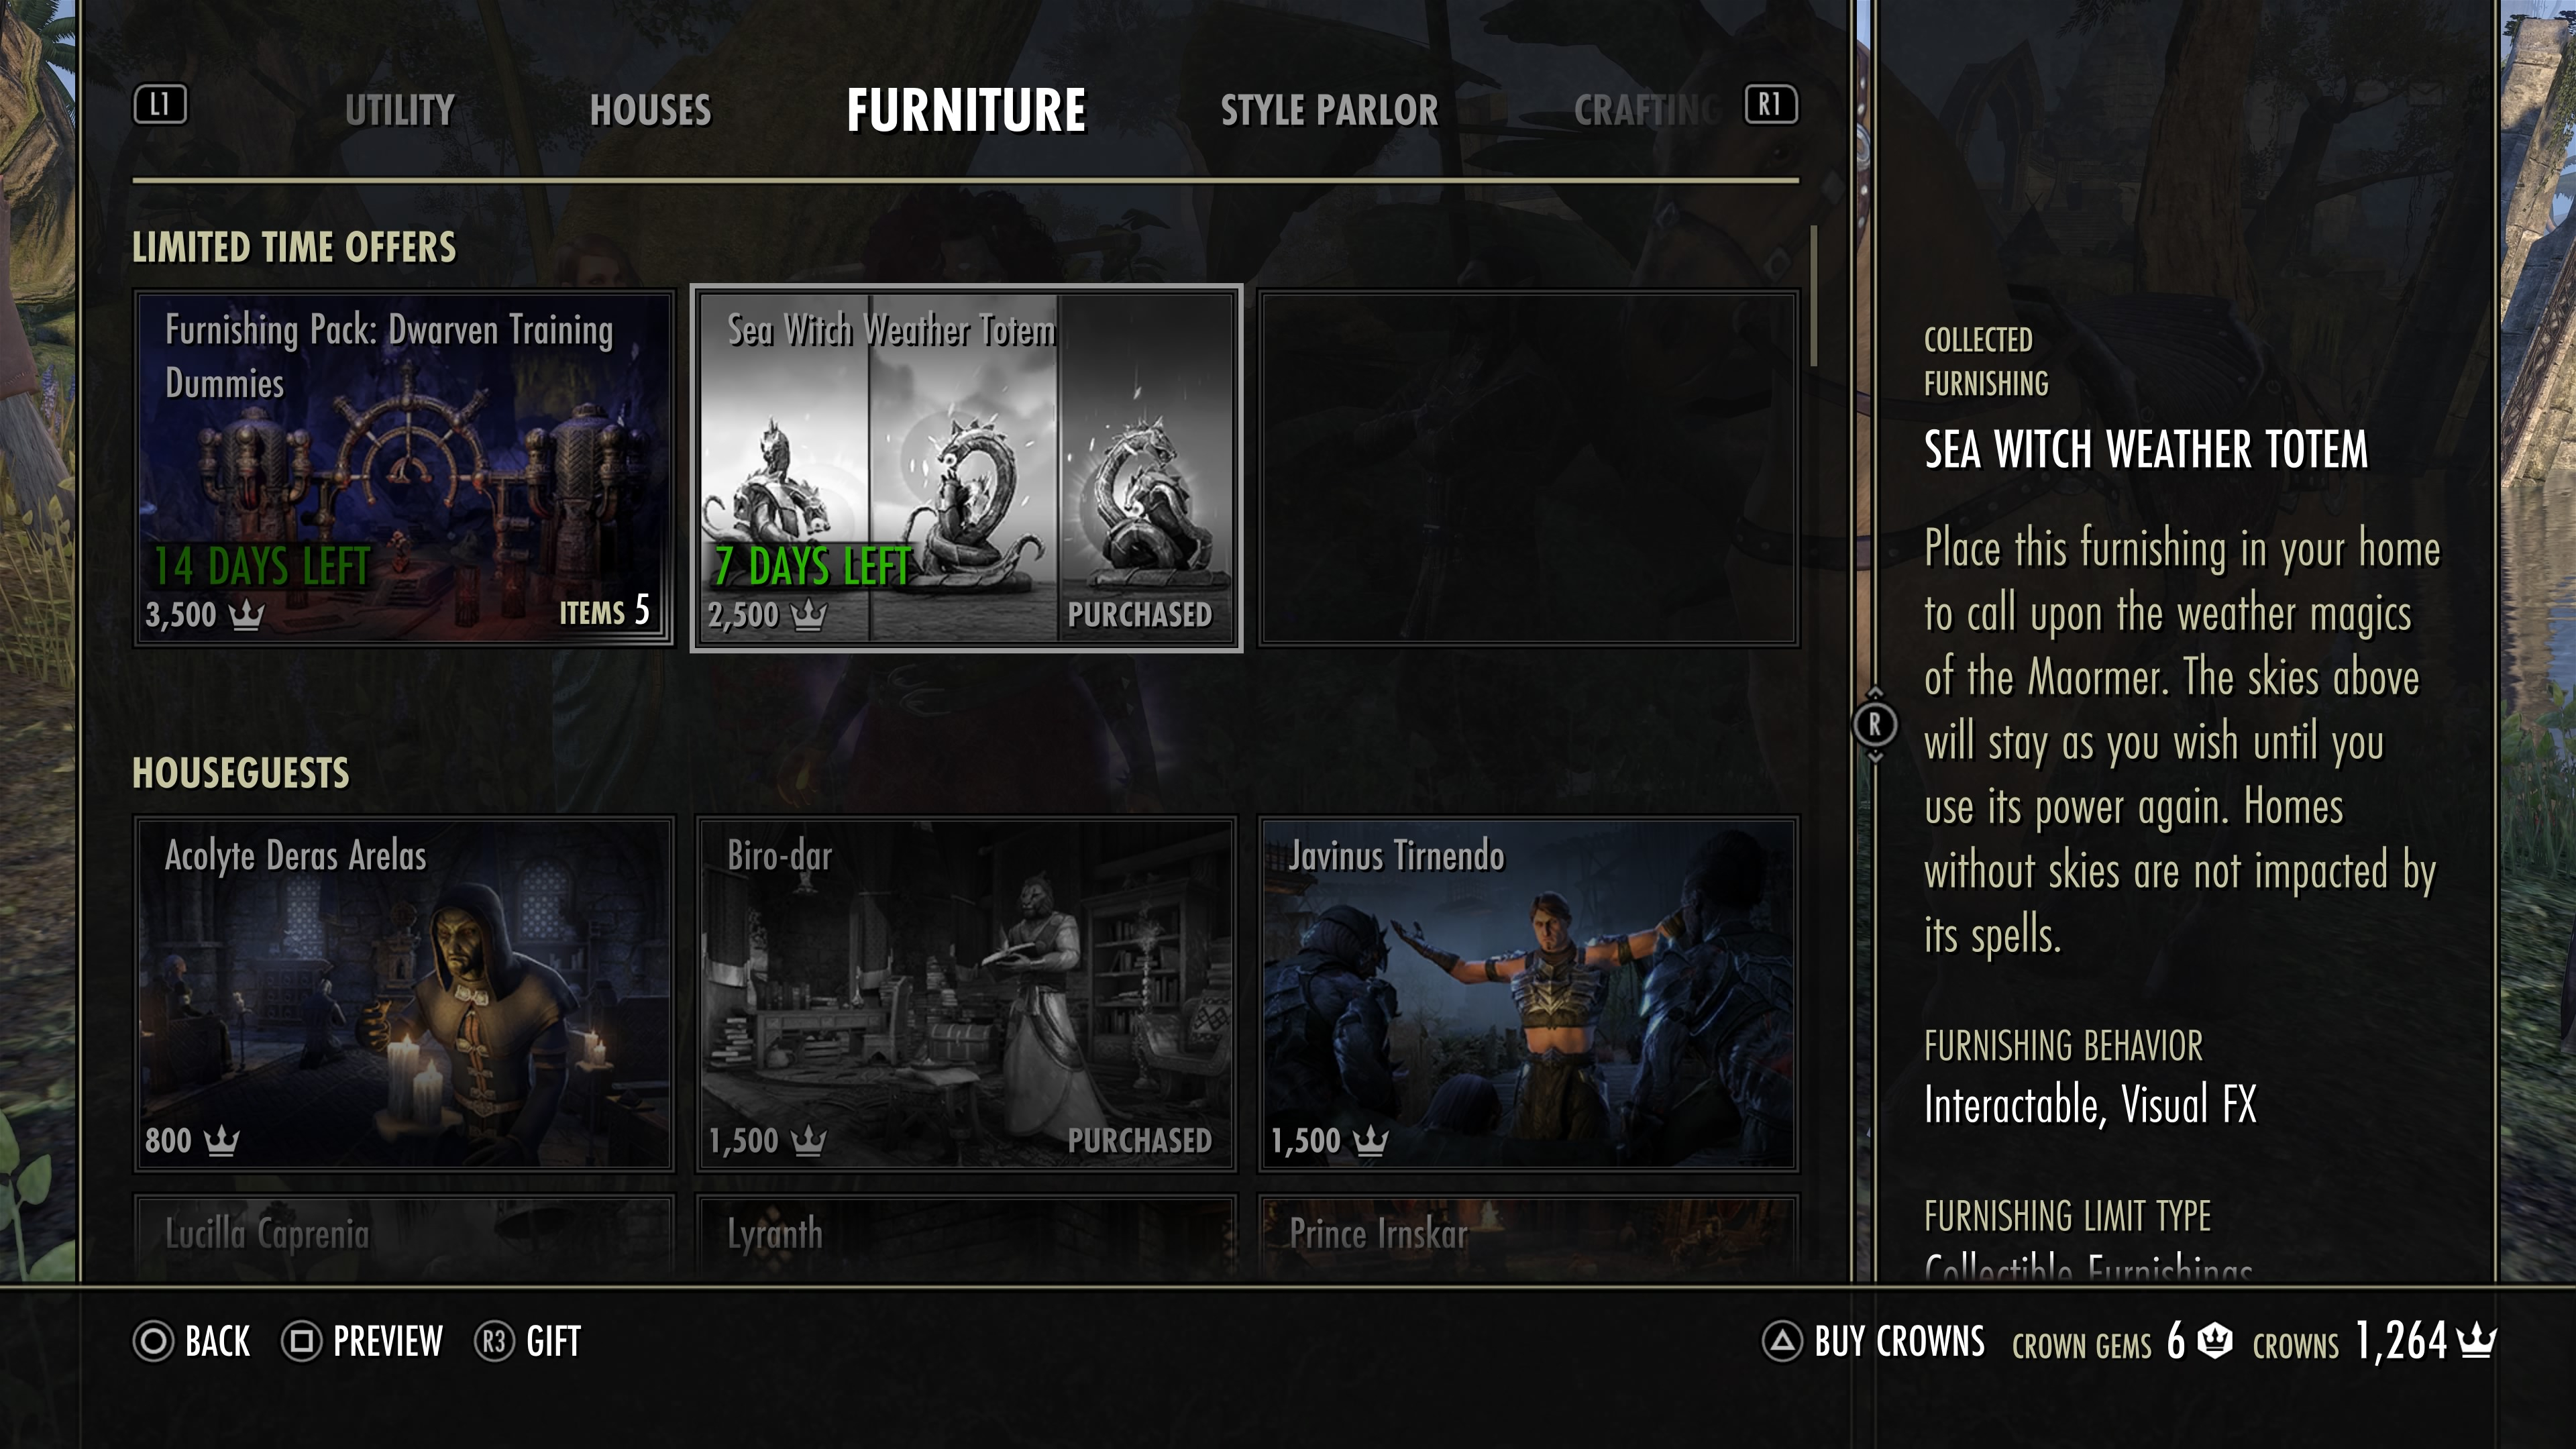
Task: Click the L1 shoulder button icon
Action: coord(160,105)
